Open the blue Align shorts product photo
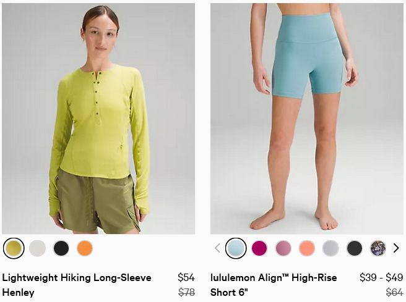Viewport: 406px width, 302px height. tap(307, 119)
